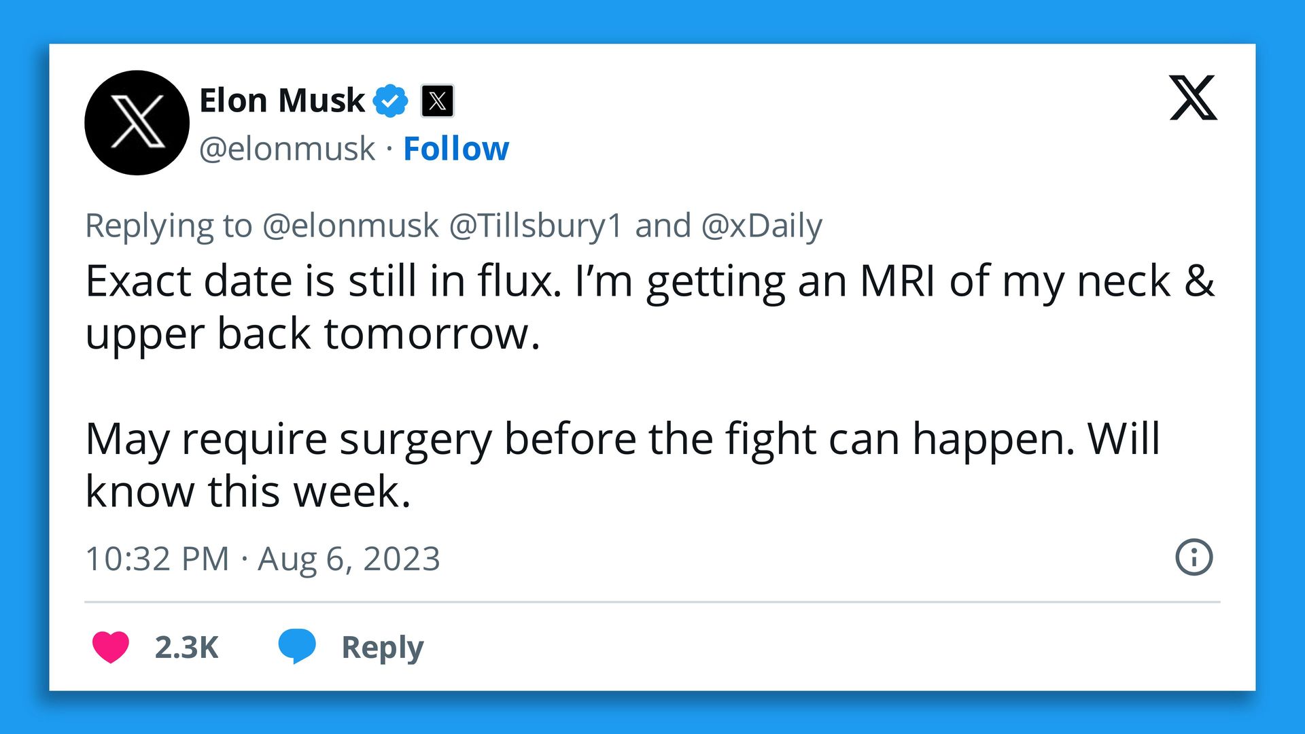Follow the @elonmusk account

(x=455, y=149)
